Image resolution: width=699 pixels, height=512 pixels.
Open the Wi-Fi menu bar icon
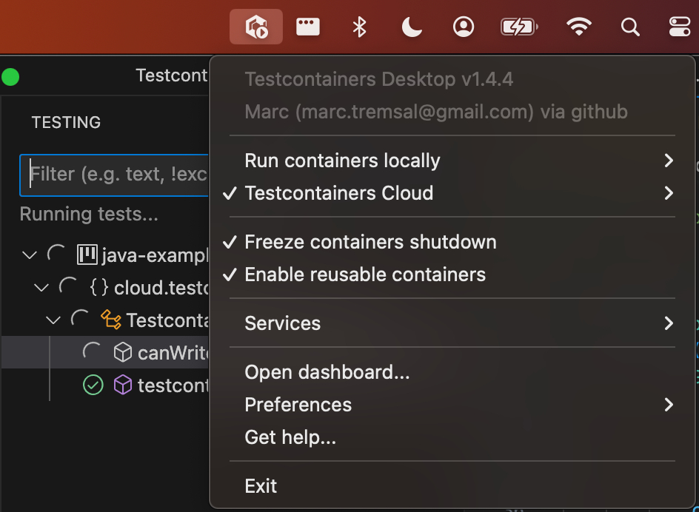[x=578, y=27]
